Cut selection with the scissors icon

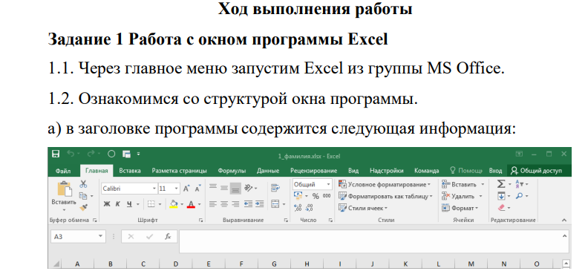click(x=83, y=183)
